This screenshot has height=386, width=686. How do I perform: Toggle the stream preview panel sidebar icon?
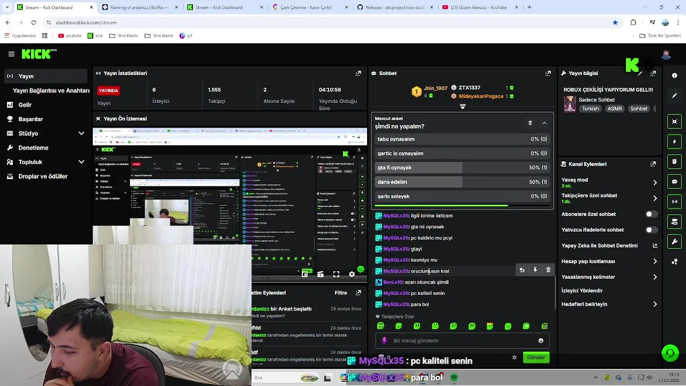click(x=675, y=122)
